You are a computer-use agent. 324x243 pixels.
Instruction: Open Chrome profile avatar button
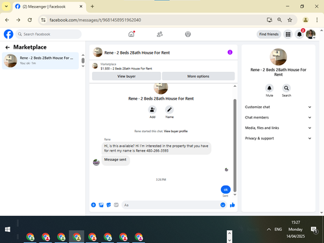(x=305, y=20)
